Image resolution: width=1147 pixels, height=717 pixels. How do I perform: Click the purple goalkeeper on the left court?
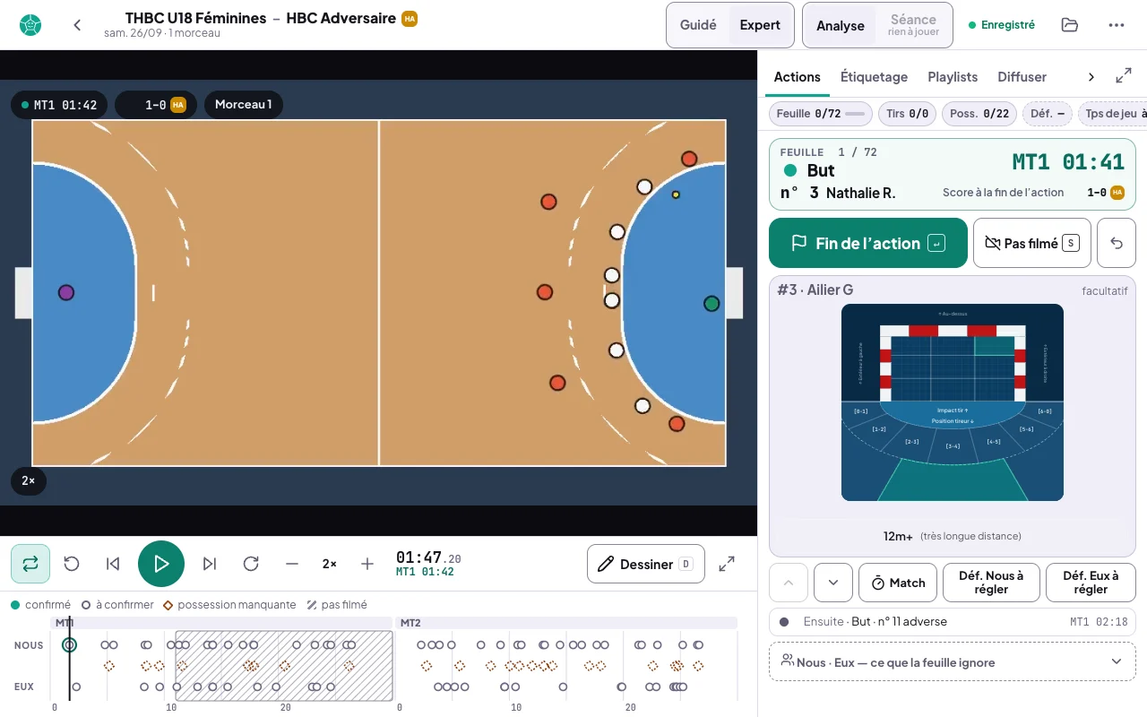[x=66, y=292]
